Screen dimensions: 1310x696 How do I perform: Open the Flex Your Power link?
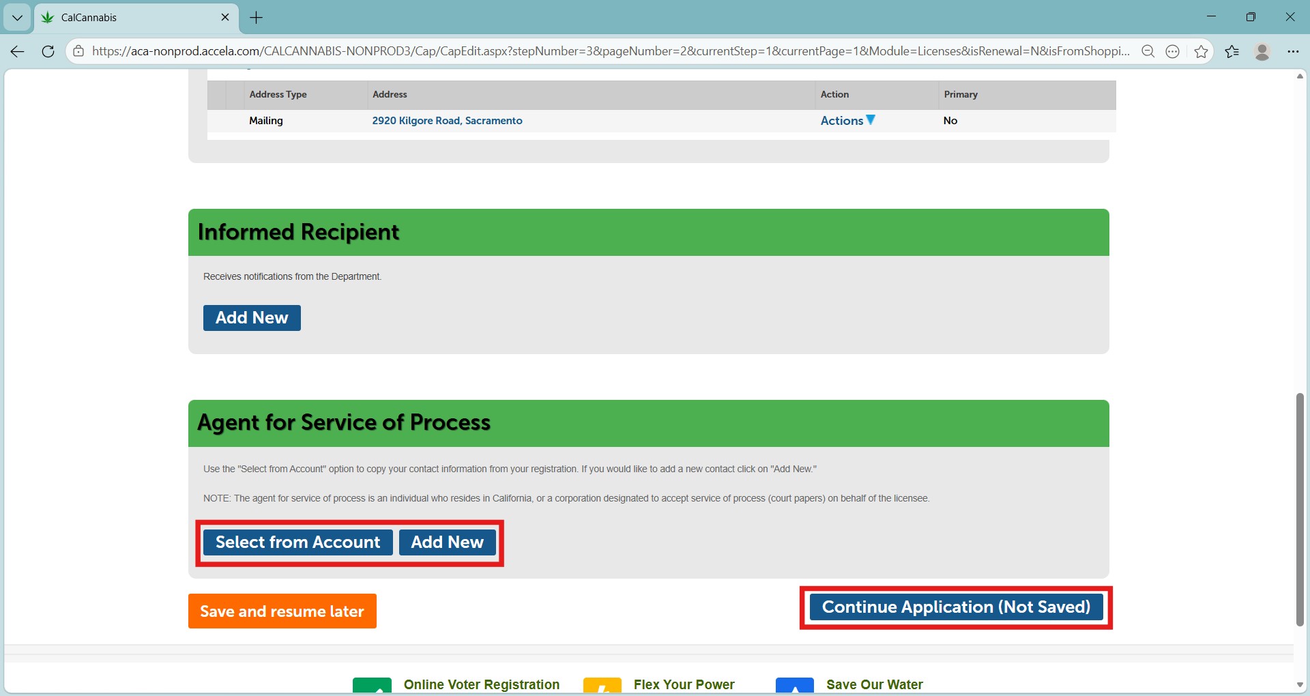pyautogui.click(x=684, y=684)
